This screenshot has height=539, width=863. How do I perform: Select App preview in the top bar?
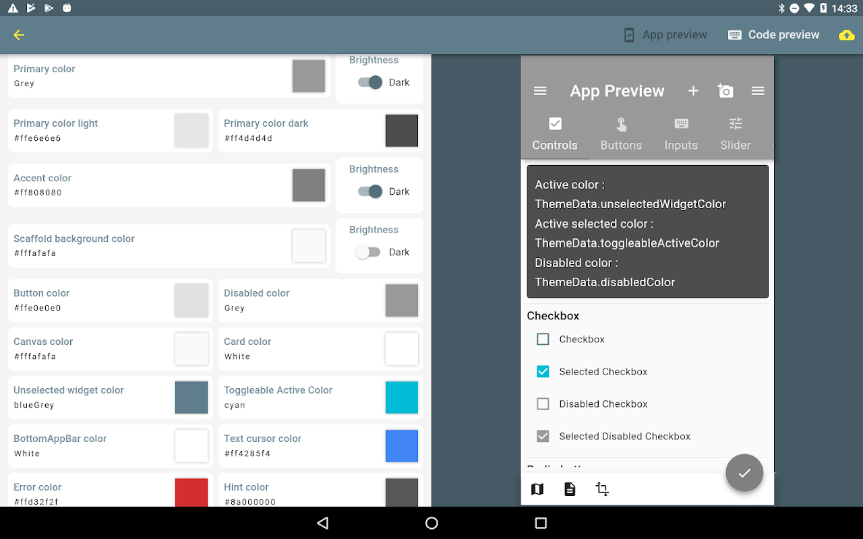click(665, 35)
